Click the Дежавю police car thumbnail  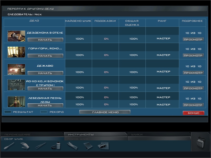[16, 69]
